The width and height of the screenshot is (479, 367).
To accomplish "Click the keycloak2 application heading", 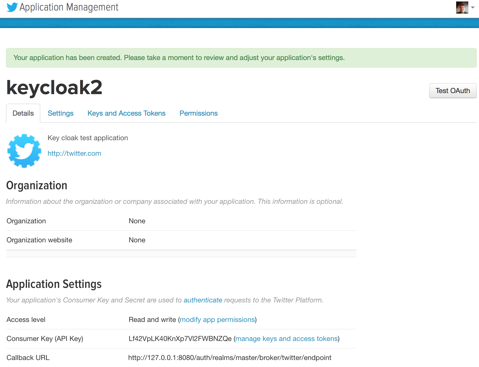I will point(54,87).
